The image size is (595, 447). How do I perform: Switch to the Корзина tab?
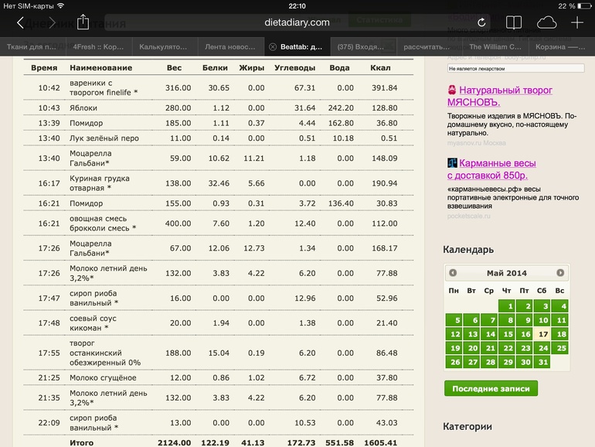pos(562,47)
